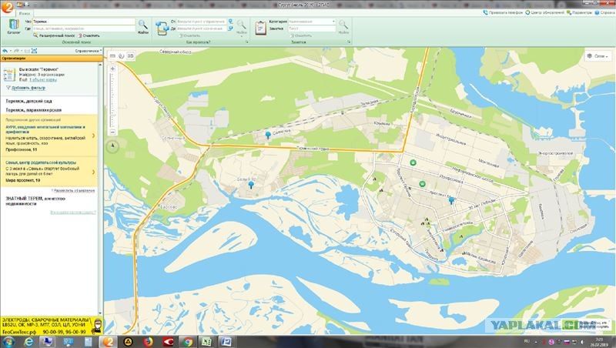Viewport: 616px width, 348px height.
Task: Go forward in the directory panel
Action: pos(17,51)
